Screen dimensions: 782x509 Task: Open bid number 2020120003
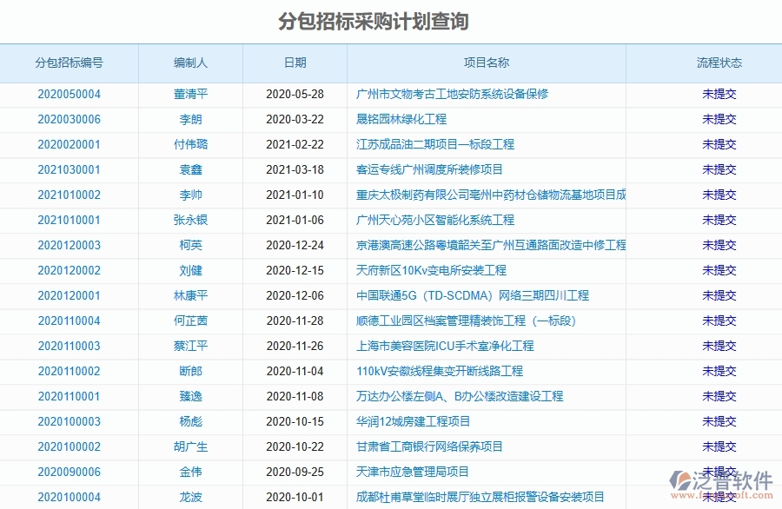tap(71, 245)
